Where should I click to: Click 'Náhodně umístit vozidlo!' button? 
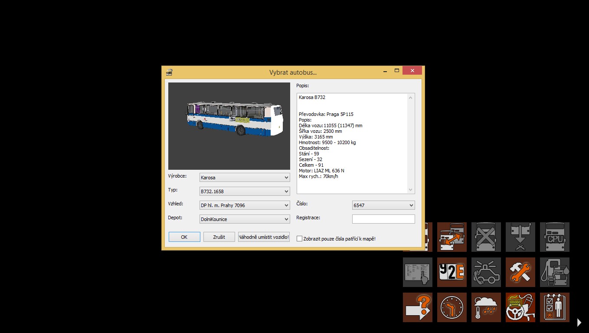click(264, 237)
